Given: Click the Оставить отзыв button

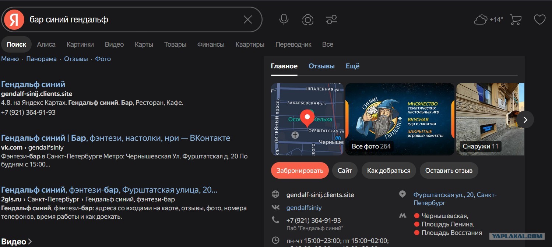Looking at the screenshot, I should click(449, 171).
